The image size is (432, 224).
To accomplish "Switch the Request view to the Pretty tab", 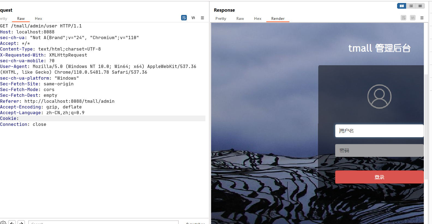I will point(4,18).
